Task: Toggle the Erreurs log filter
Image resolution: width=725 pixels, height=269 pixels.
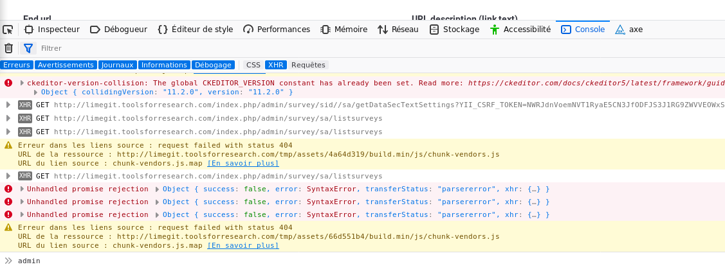Action: point(17,65)
